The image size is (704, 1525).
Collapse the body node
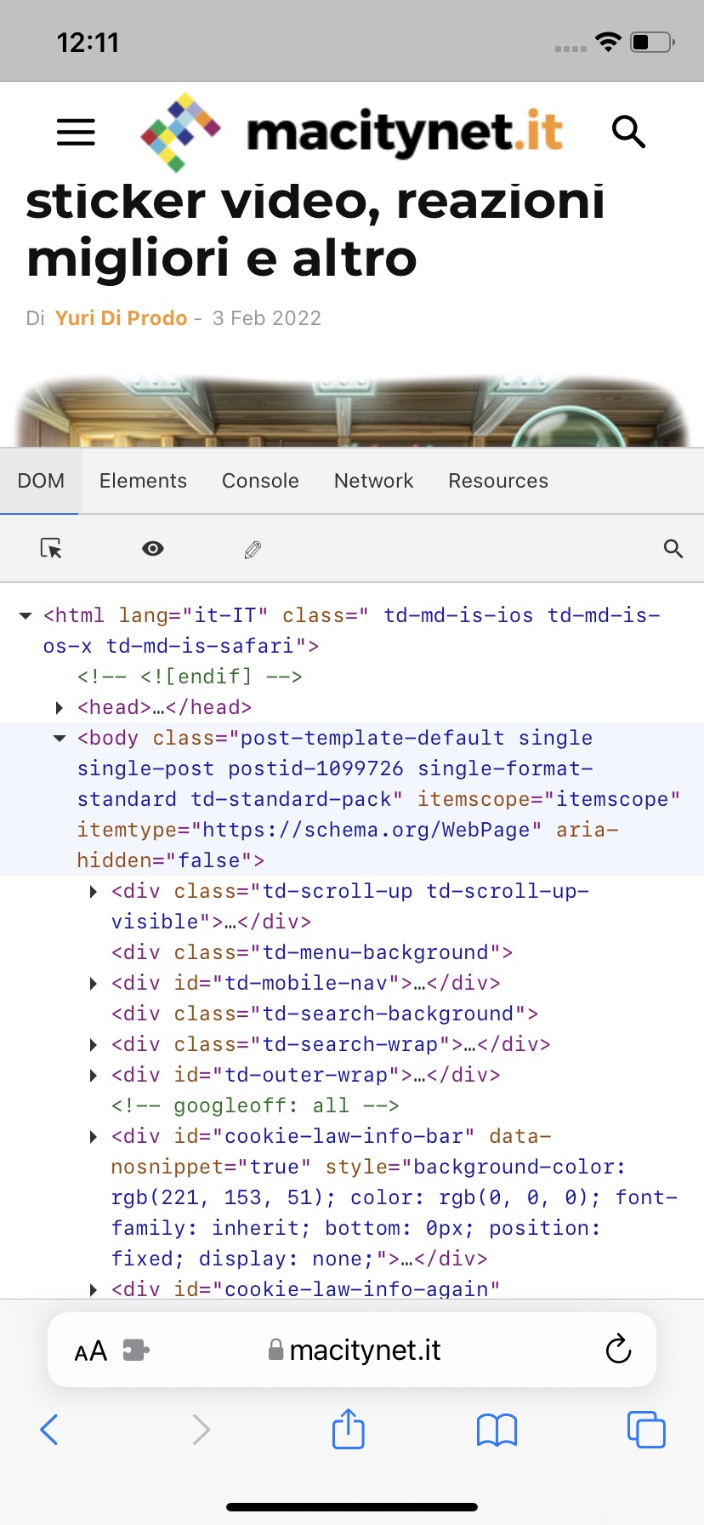coord(60,738)
